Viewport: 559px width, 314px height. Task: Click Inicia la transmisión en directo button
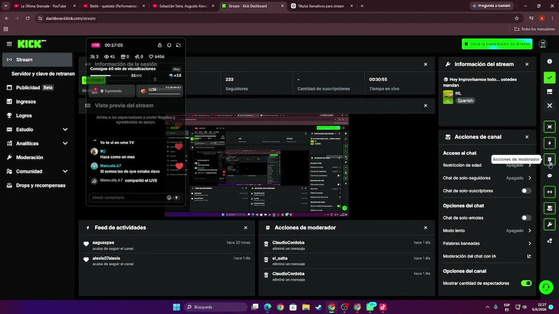pos(497,44)
